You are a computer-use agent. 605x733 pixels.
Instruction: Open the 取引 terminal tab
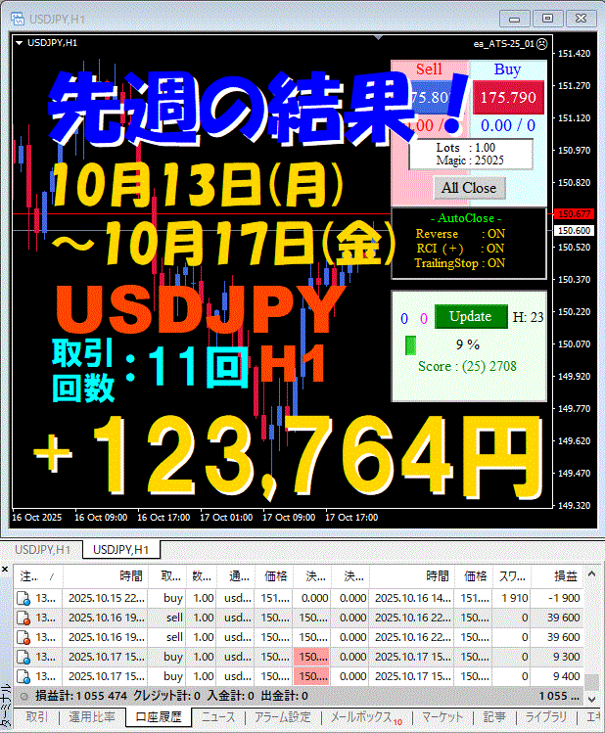36,717
